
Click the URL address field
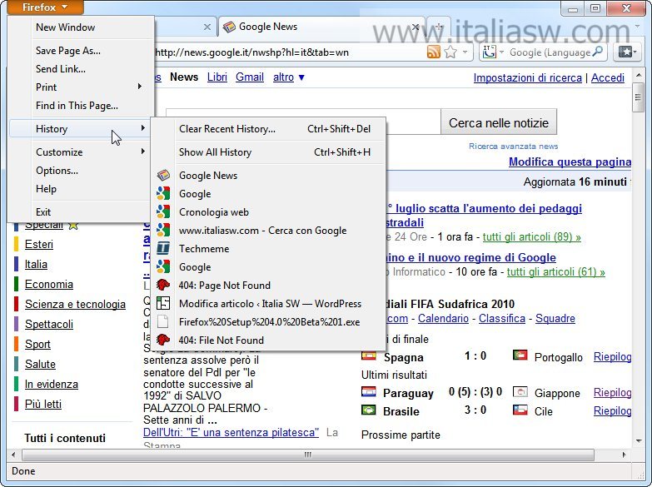click(289, 52)
